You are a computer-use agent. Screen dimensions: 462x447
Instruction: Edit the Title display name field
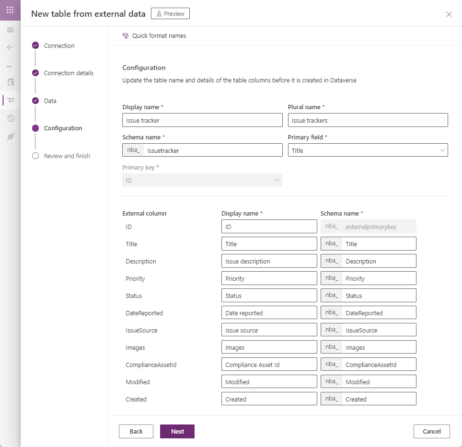coord(269,244)
